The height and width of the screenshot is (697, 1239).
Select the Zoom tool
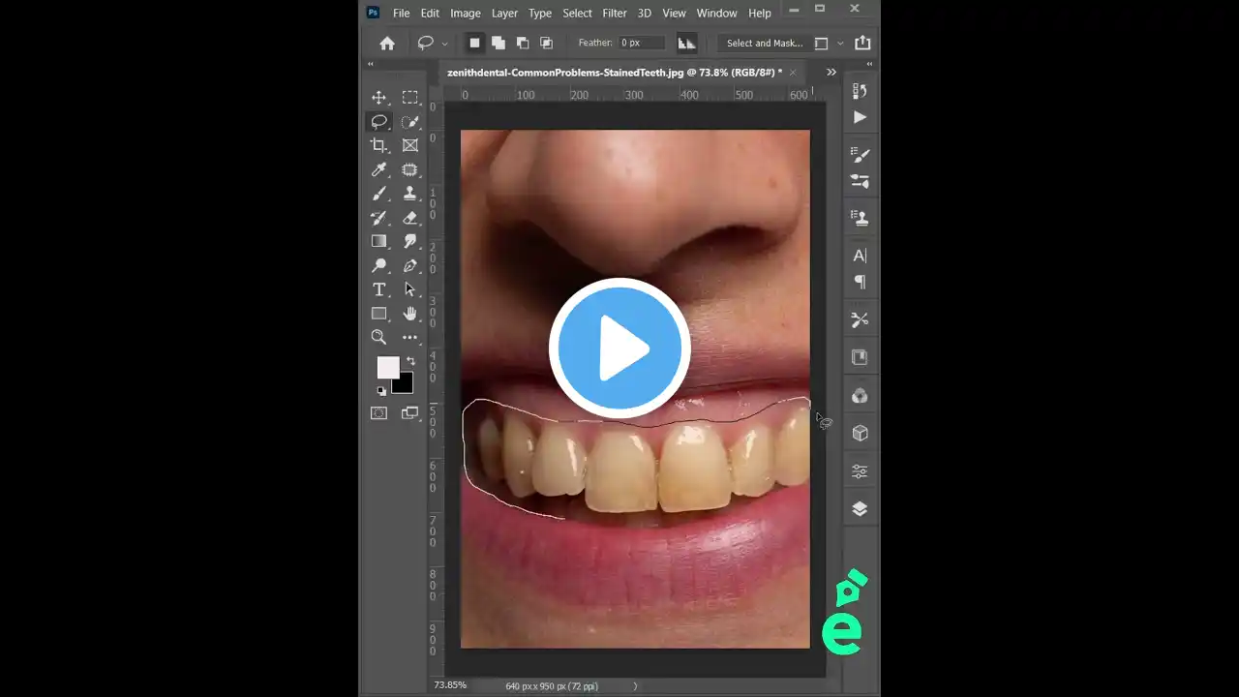(x=379, y=337)
